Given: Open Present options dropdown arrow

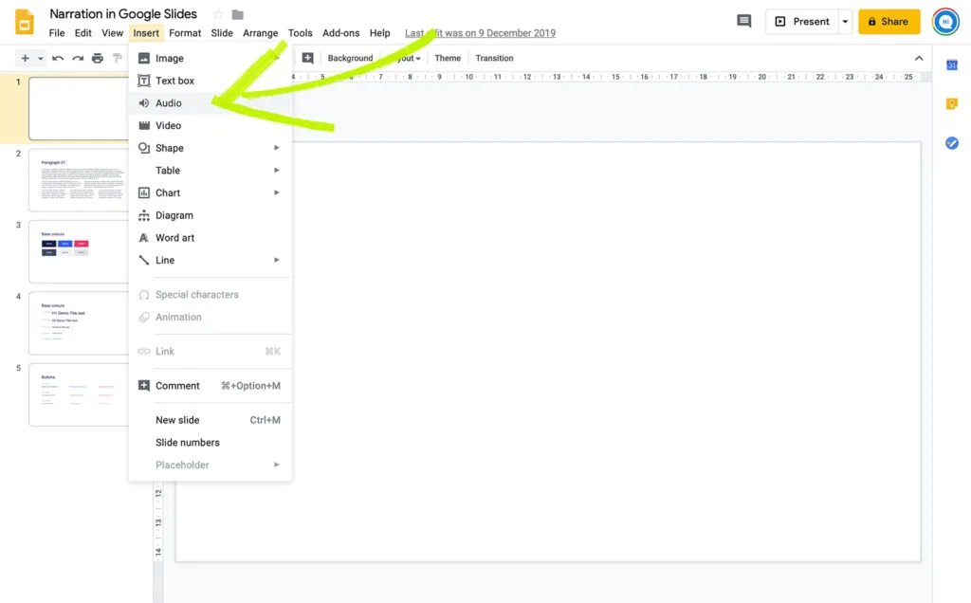Looking at the screenshot, I should click(845, 22).
